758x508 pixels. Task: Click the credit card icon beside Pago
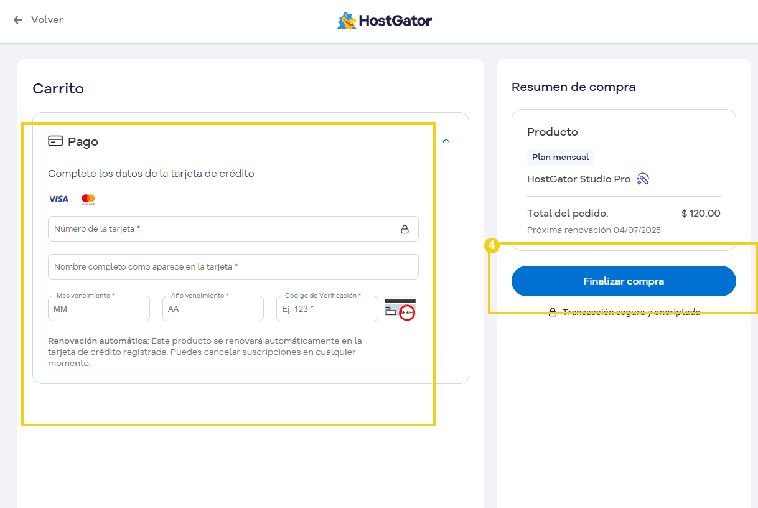(x=55, y=141)
